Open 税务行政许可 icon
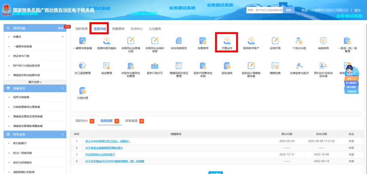The width and height of the screenshot is (367, 174). point(155,66)
